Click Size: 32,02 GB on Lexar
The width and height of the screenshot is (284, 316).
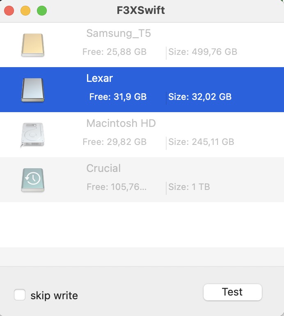(200, 97)
